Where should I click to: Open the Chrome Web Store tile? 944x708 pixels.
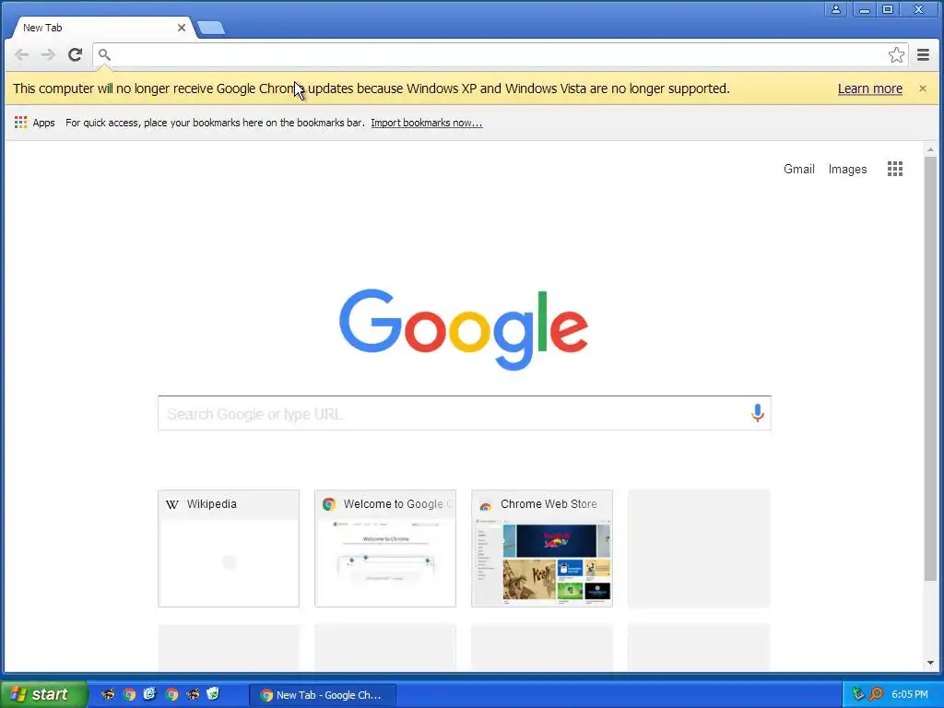(542, 549)
